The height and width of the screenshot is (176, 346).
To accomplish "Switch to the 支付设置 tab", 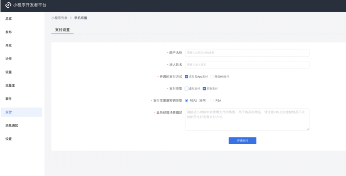I will pos(62,30).
